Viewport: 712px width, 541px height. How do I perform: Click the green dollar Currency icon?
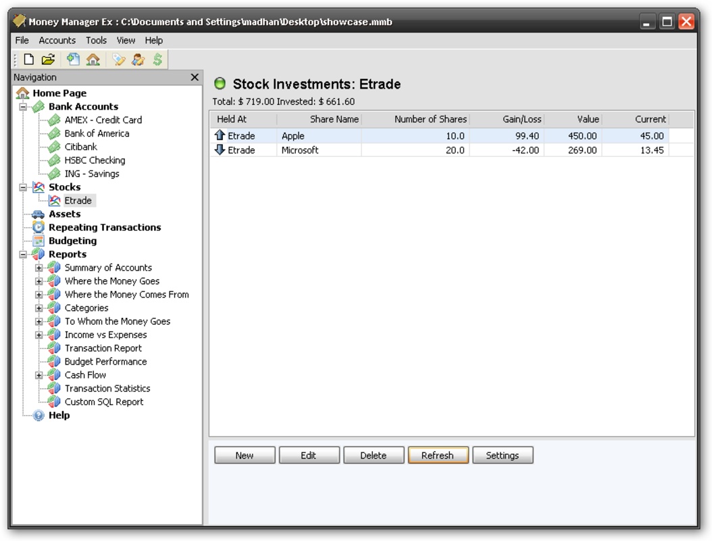coord(157,60)
